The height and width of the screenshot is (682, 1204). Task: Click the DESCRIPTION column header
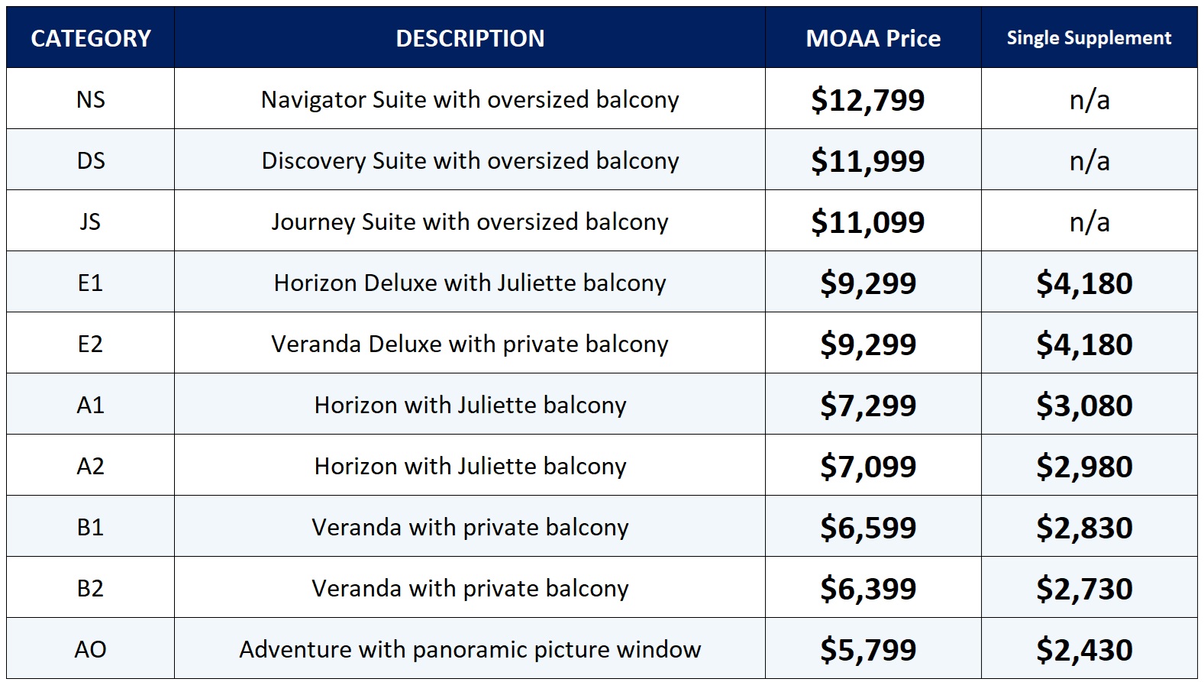click(x=470, y=38)
